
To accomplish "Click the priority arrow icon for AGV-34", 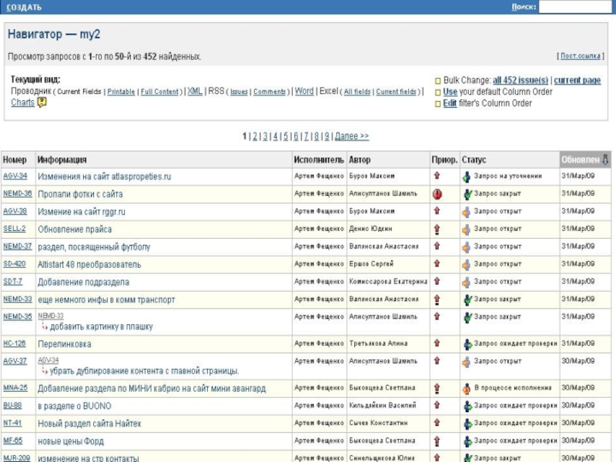I will (x=437, y=176).
